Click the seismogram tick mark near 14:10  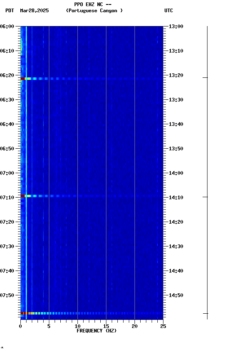[205, 197]
